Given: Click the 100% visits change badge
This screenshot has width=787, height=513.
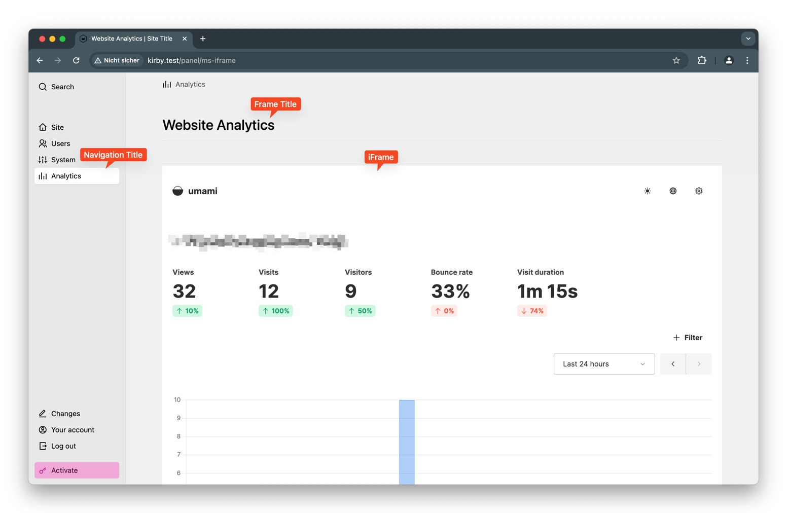Looking at the screenshot, I should [x=276, y=311].
